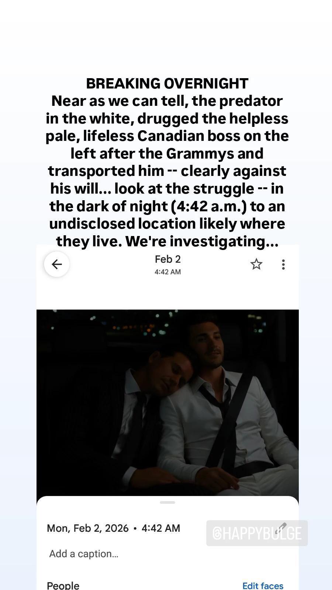Open the Edit faces link

coord(263,586)
